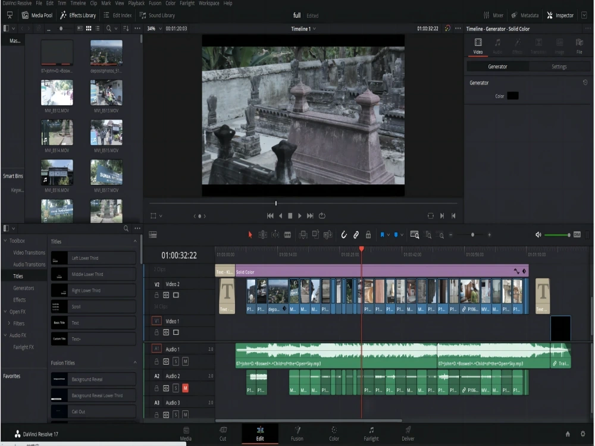Reset Generator parameters icon
595x446 pixels.
pyautogui.click(x=585, y=82)
